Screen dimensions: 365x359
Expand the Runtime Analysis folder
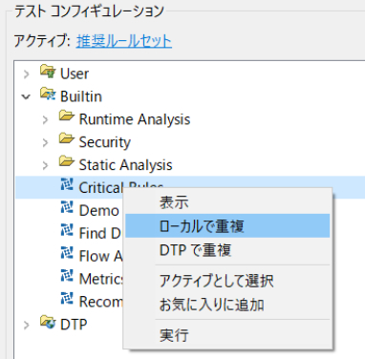click(x=45, y=119)
